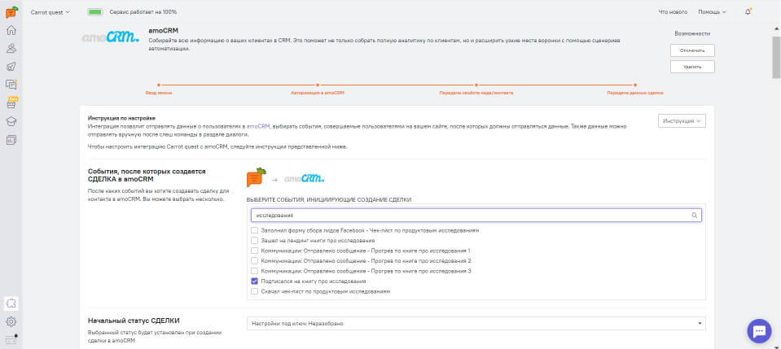Go to step 'Передача данных сделки'
This screenshot has height=349, width=781.
(634, 93)
